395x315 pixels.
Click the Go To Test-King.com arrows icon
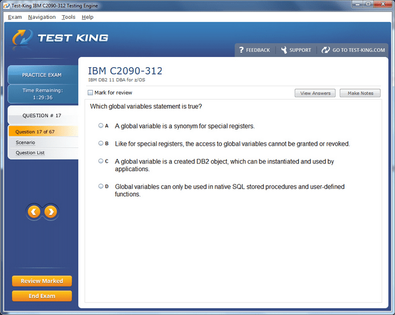326,50
